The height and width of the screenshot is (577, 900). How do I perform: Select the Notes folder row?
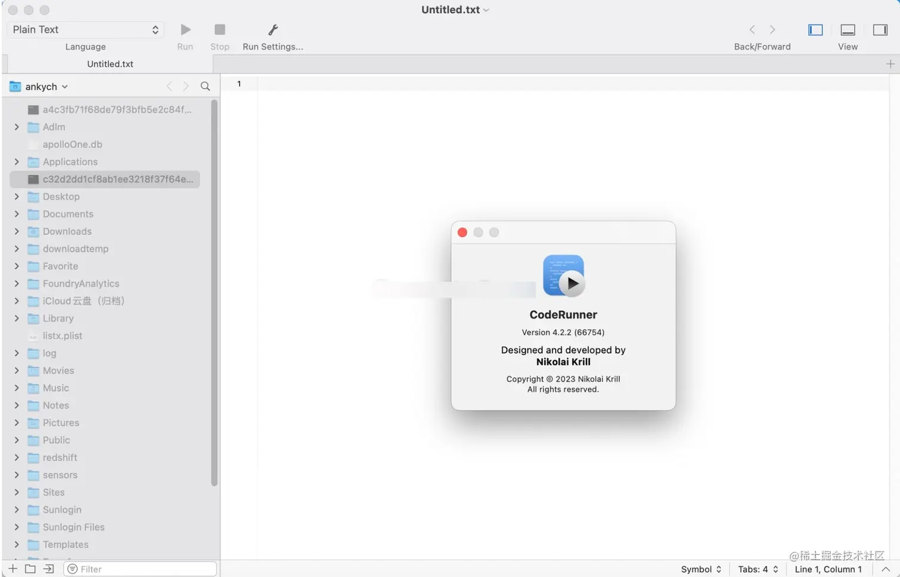click(105, 406)
